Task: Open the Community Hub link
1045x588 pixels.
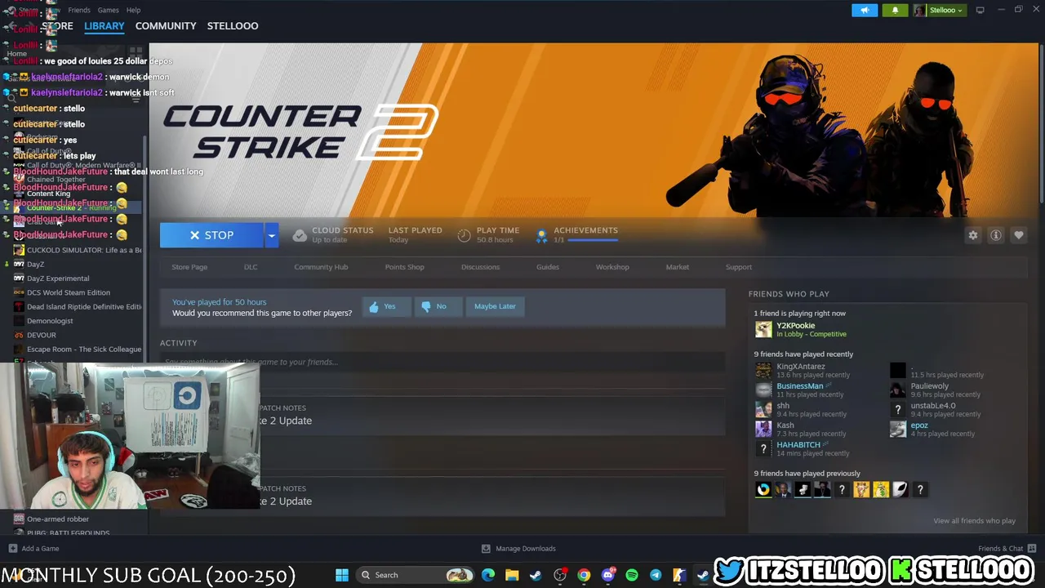Action: pos(321,267)
